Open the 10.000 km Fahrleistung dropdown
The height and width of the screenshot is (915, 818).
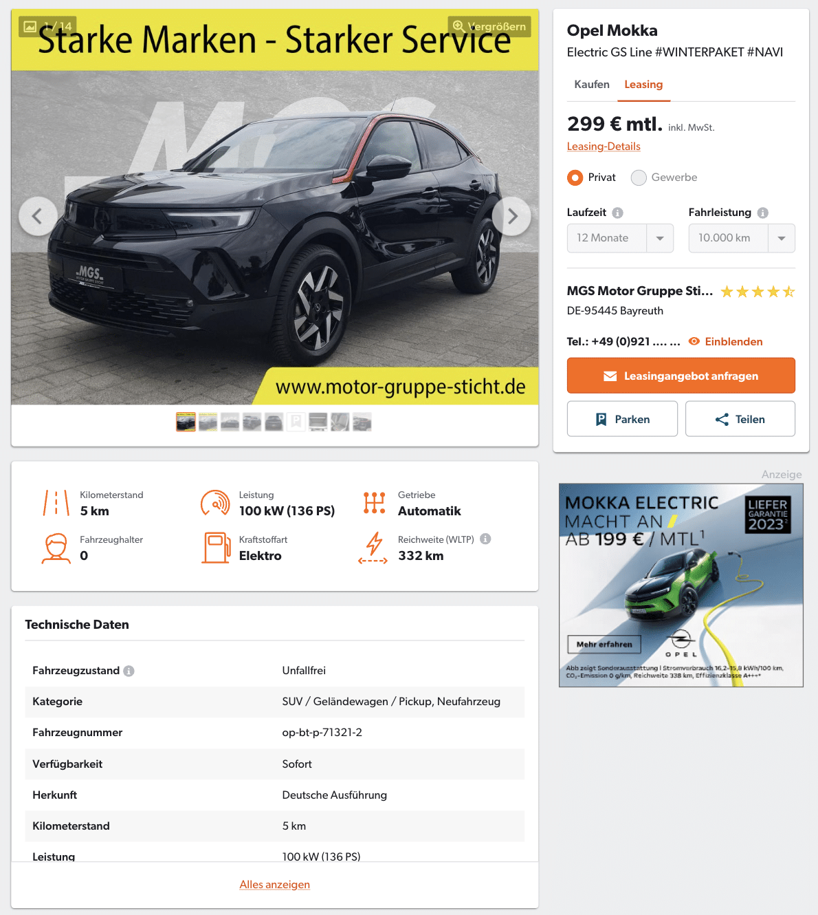742,238
